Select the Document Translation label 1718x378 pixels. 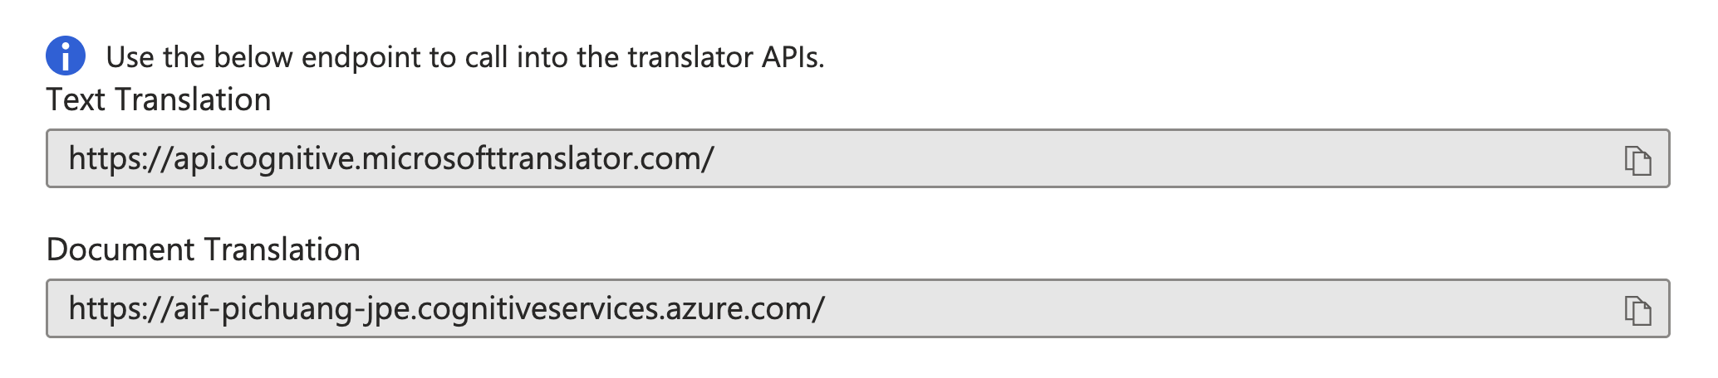click(204, 250)
